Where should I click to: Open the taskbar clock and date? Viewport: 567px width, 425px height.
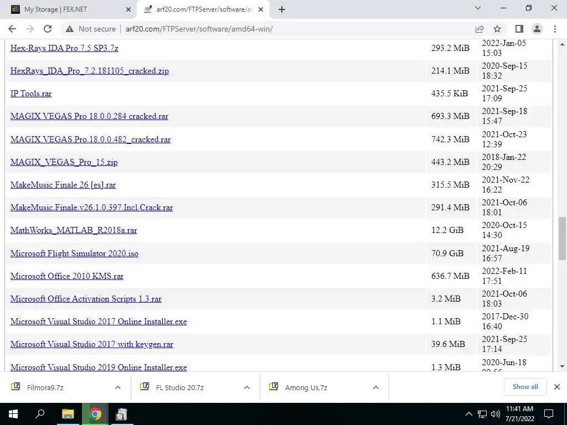519,414
